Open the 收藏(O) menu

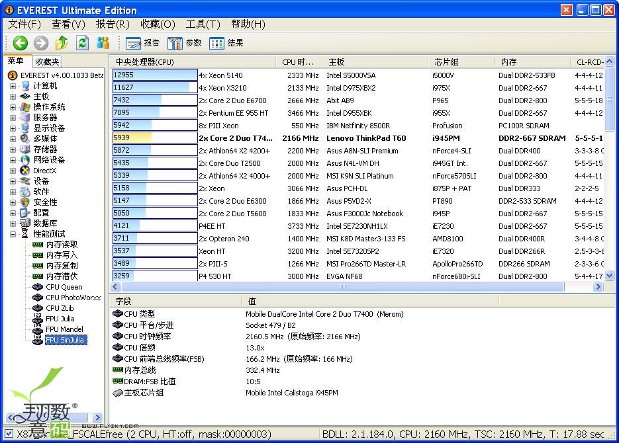click(x=158, y=24)
